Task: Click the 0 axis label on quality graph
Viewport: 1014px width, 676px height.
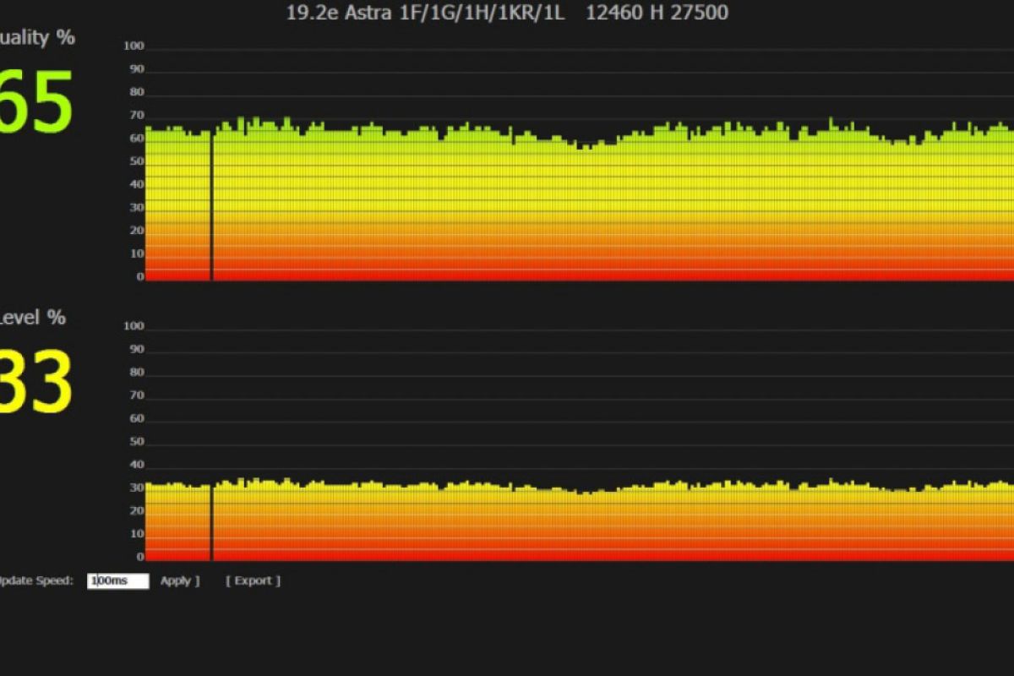Action: point(140,276)
